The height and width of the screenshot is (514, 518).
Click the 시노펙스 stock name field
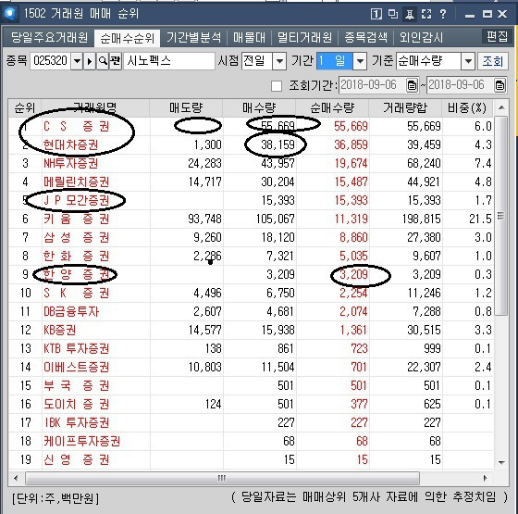[169, 61]
